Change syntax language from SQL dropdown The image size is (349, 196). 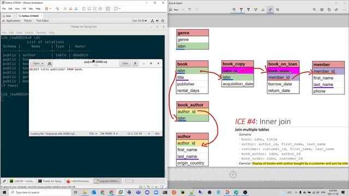[x=93, y=133]
